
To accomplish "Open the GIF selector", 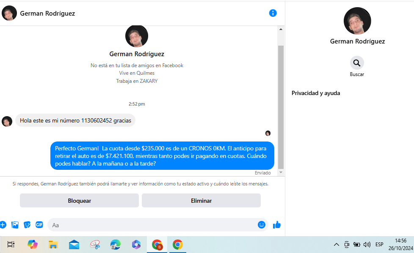I will click(x=39, y=225).
